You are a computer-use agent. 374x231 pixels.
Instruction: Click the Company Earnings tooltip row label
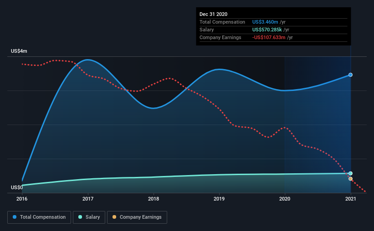(220, 37)
